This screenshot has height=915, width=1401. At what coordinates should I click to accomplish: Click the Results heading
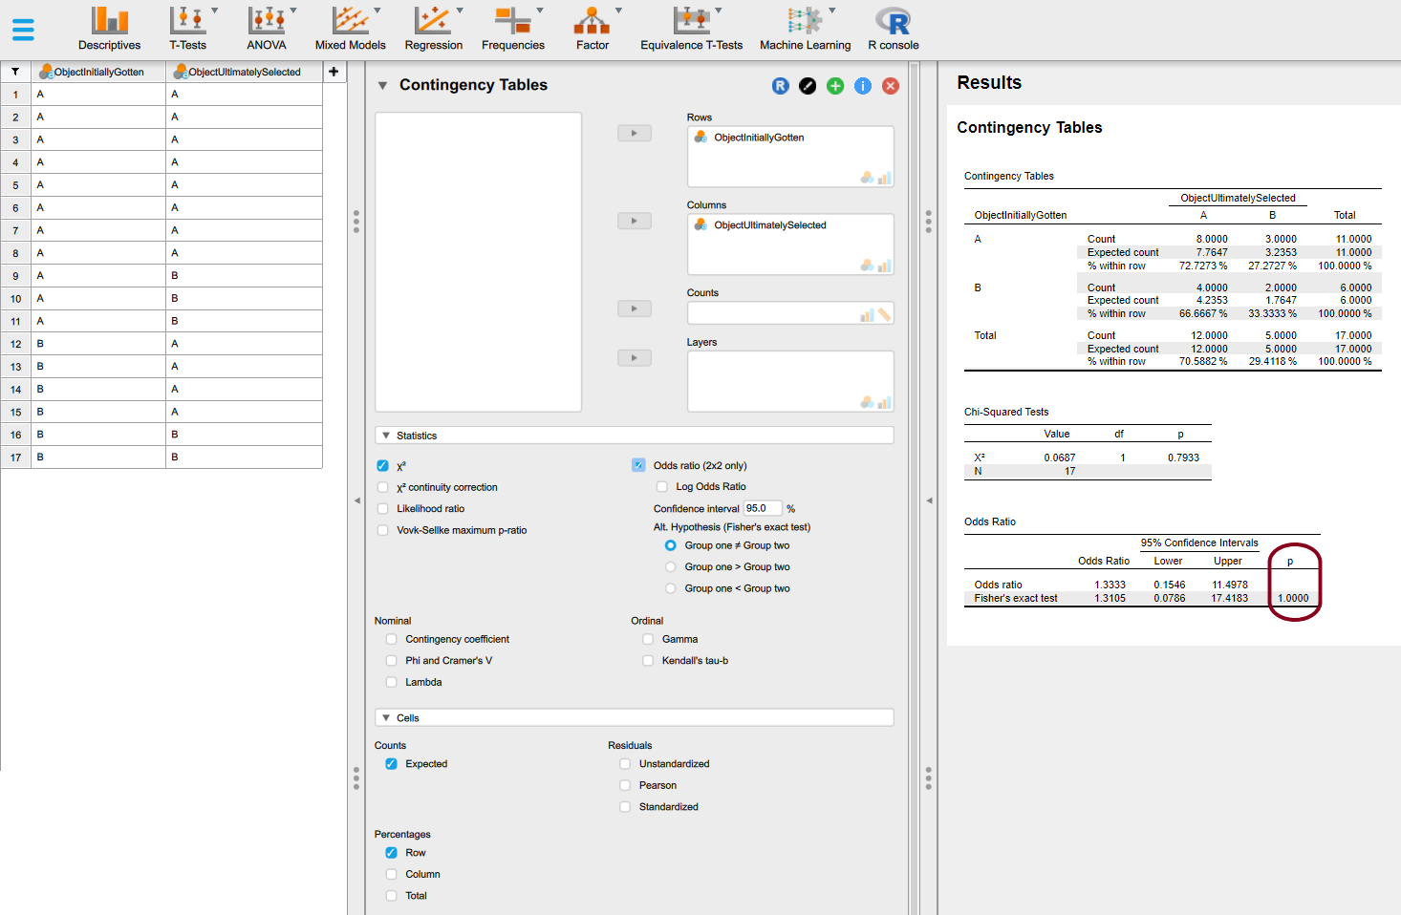[x=989, y=83]
